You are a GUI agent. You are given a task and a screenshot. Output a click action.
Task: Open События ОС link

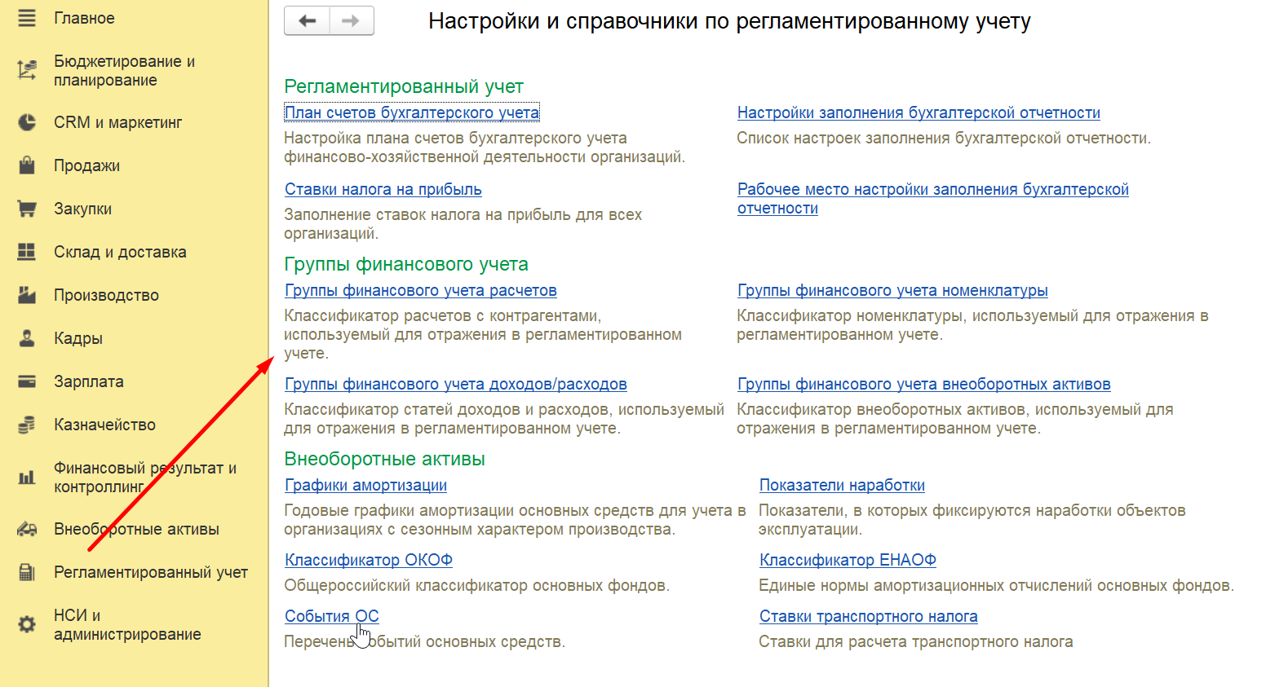[332, 616]
